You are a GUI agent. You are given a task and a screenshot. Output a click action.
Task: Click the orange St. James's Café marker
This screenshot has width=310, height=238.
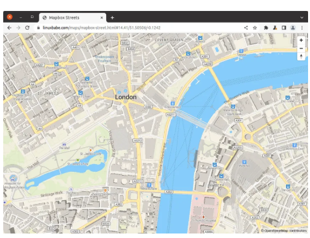click(x=91, y=150)
